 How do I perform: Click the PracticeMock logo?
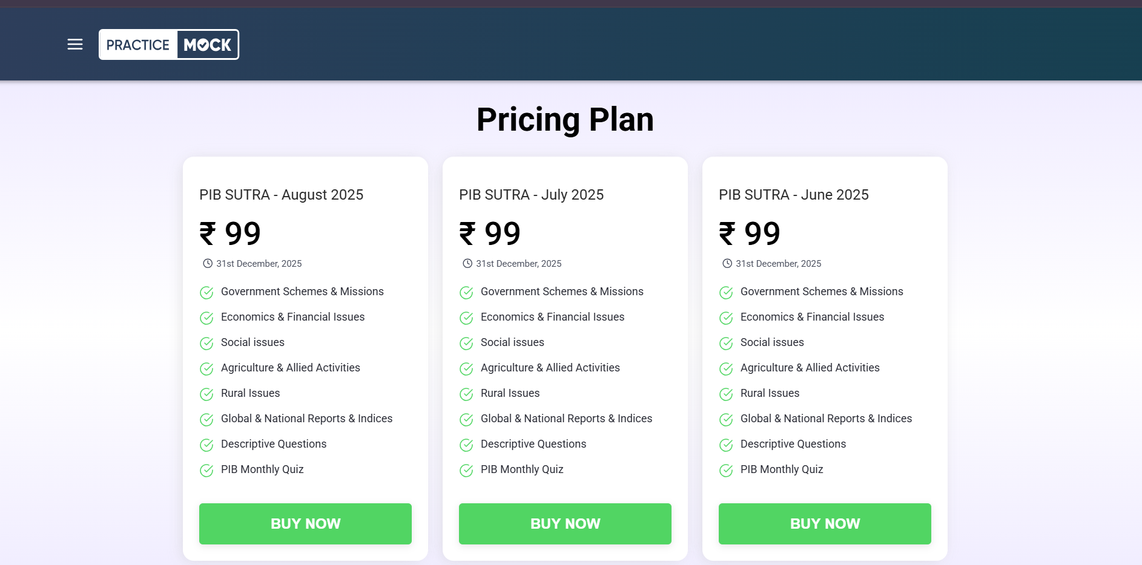[169, 45]
